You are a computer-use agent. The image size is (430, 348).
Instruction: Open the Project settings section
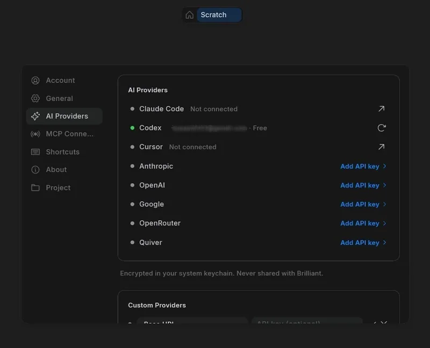[x=64, y=188]
